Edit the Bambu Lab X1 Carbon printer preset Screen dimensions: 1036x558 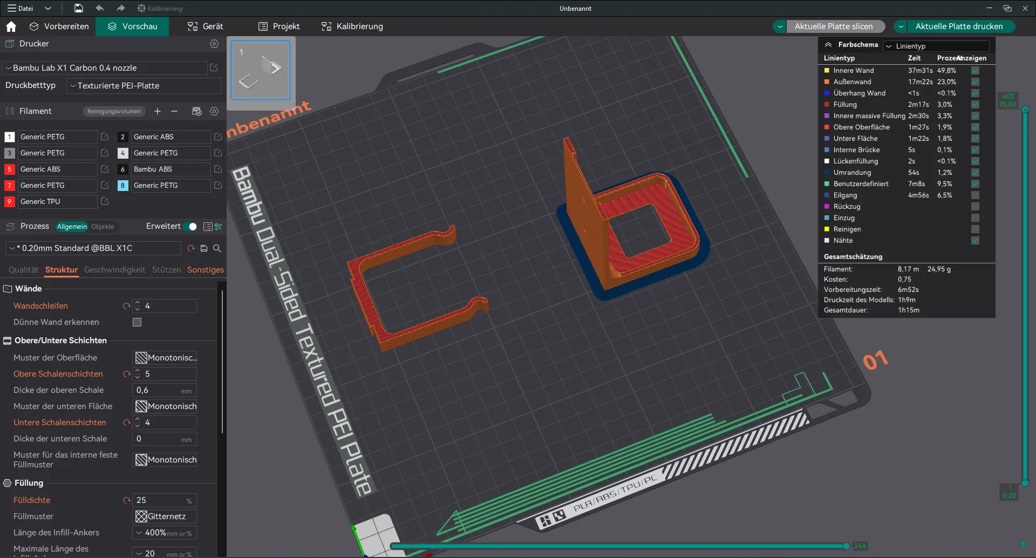tap(214, 68)
